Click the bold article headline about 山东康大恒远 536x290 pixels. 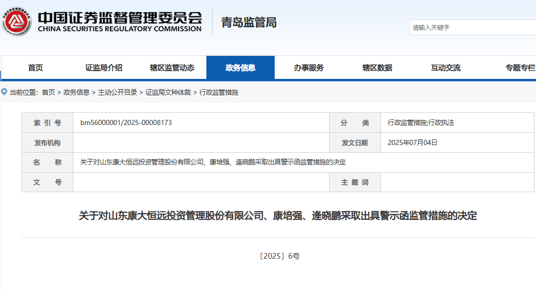pyautogui.click(x=278, y=216)
